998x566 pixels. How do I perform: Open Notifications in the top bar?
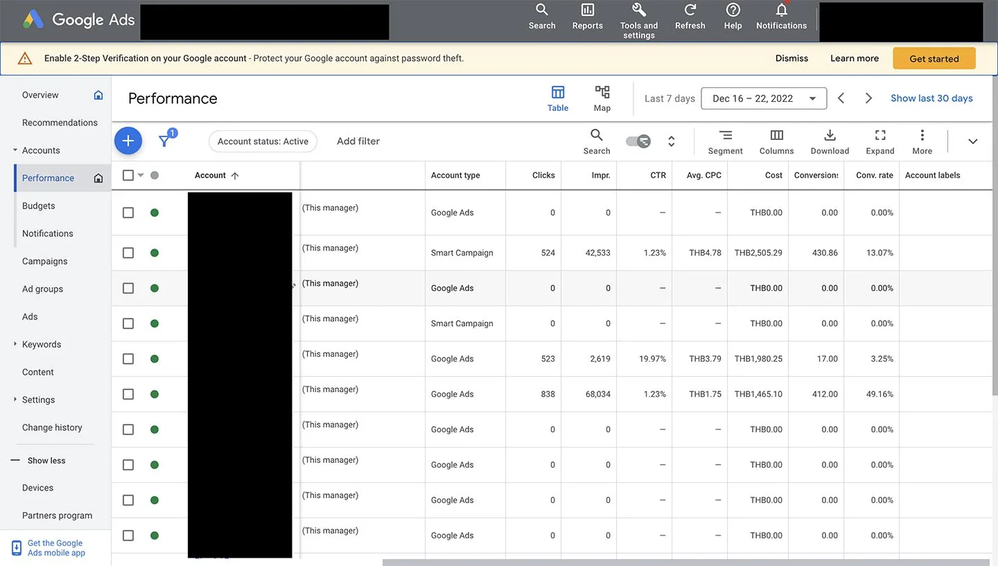[x=781, y=15]
